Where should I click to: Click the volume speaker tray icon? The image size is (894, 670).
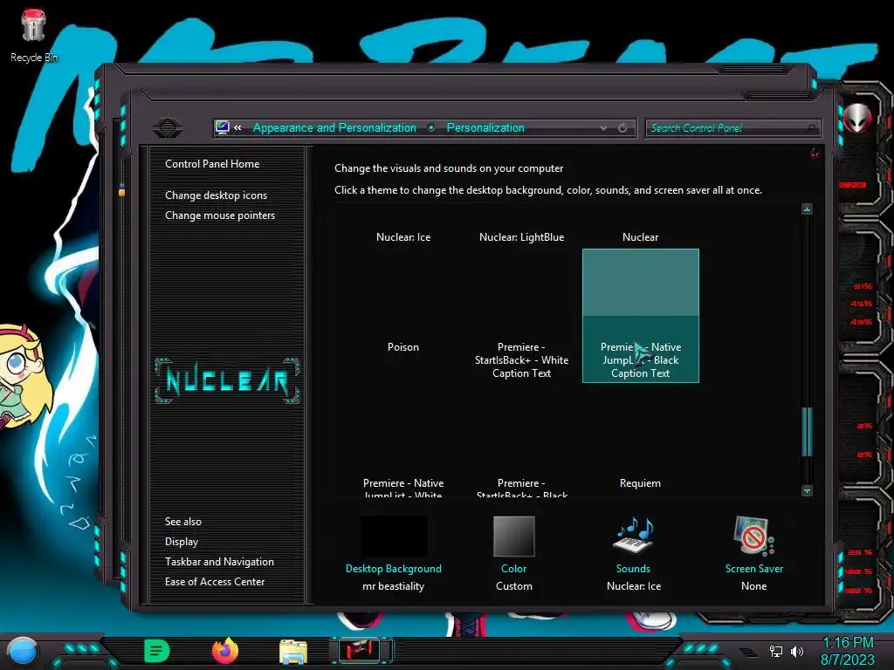click(x=797, y=651)
